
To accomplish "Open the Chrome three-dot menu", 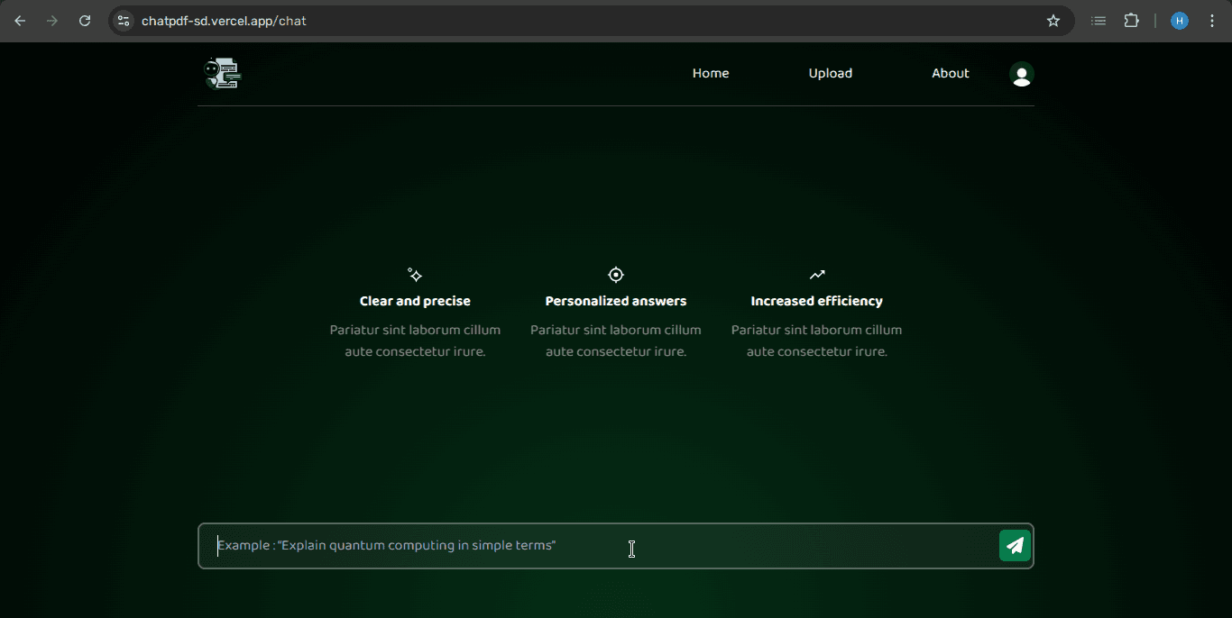I will 1212,21.
